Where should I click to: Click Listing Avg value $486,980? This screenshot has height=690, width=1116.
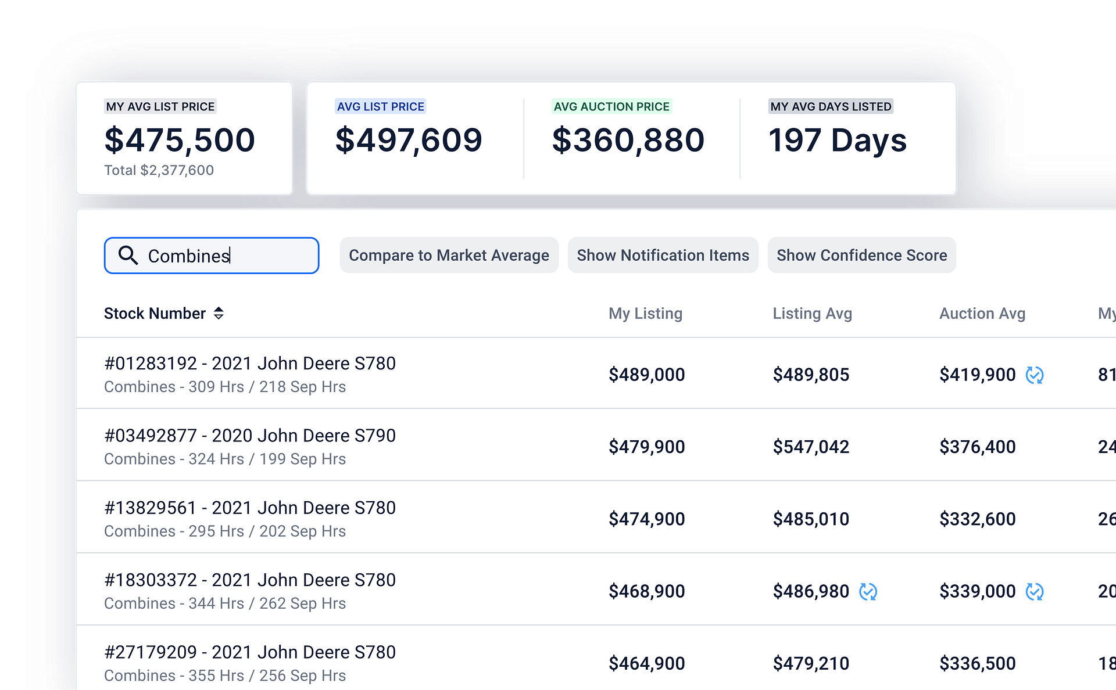coord(811,591)
